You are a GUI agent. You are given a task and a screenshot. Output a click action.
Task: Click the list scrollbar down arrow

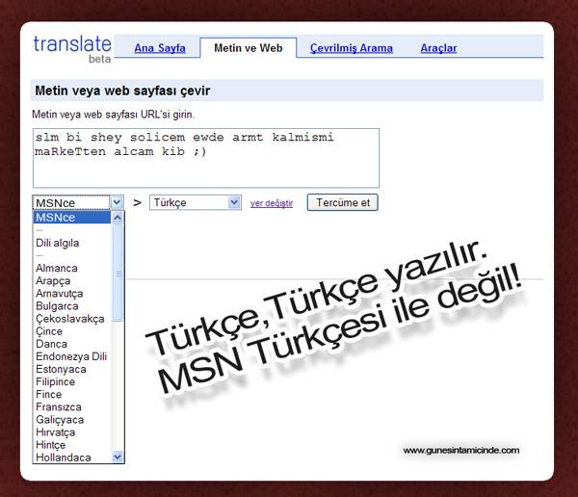click(x=118, y=457)
